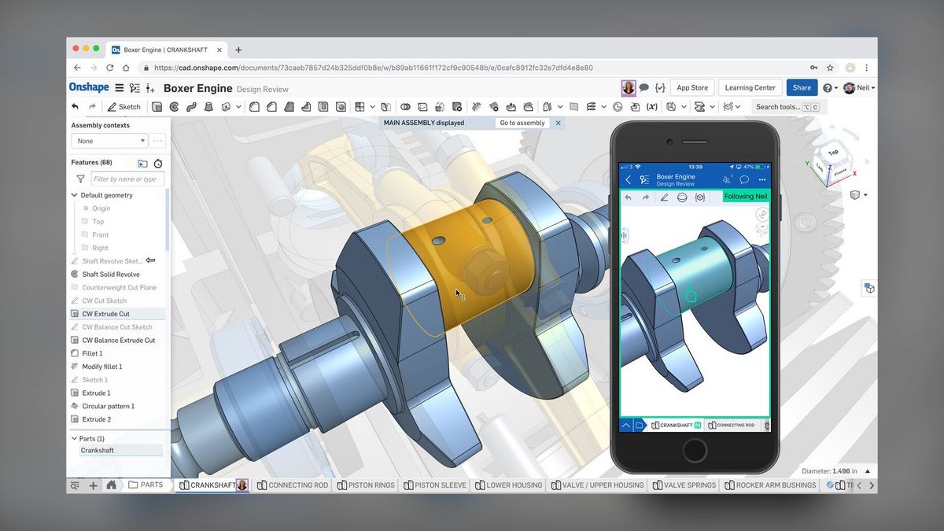Dismiss the MAIN ASSEMBLY displayed banner
The image size is (944, 531).
[559, 123]
